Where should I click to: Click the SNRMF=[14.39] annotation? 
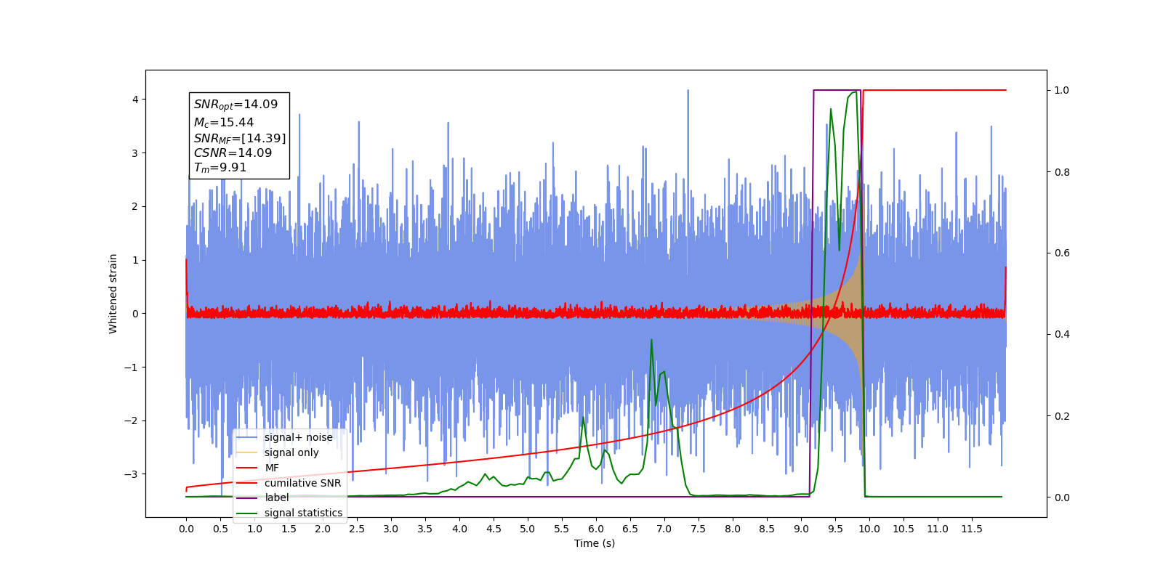(x=240, y=138)
